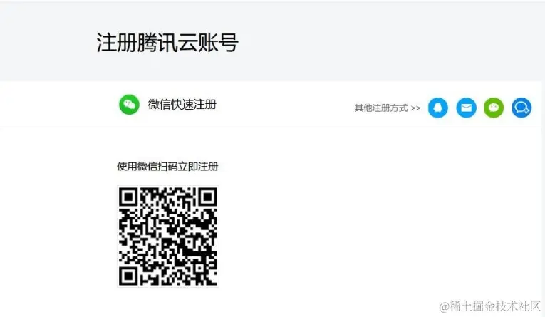
Task: Select the 微信快速注册 tab label
Action: coord(182,104)
